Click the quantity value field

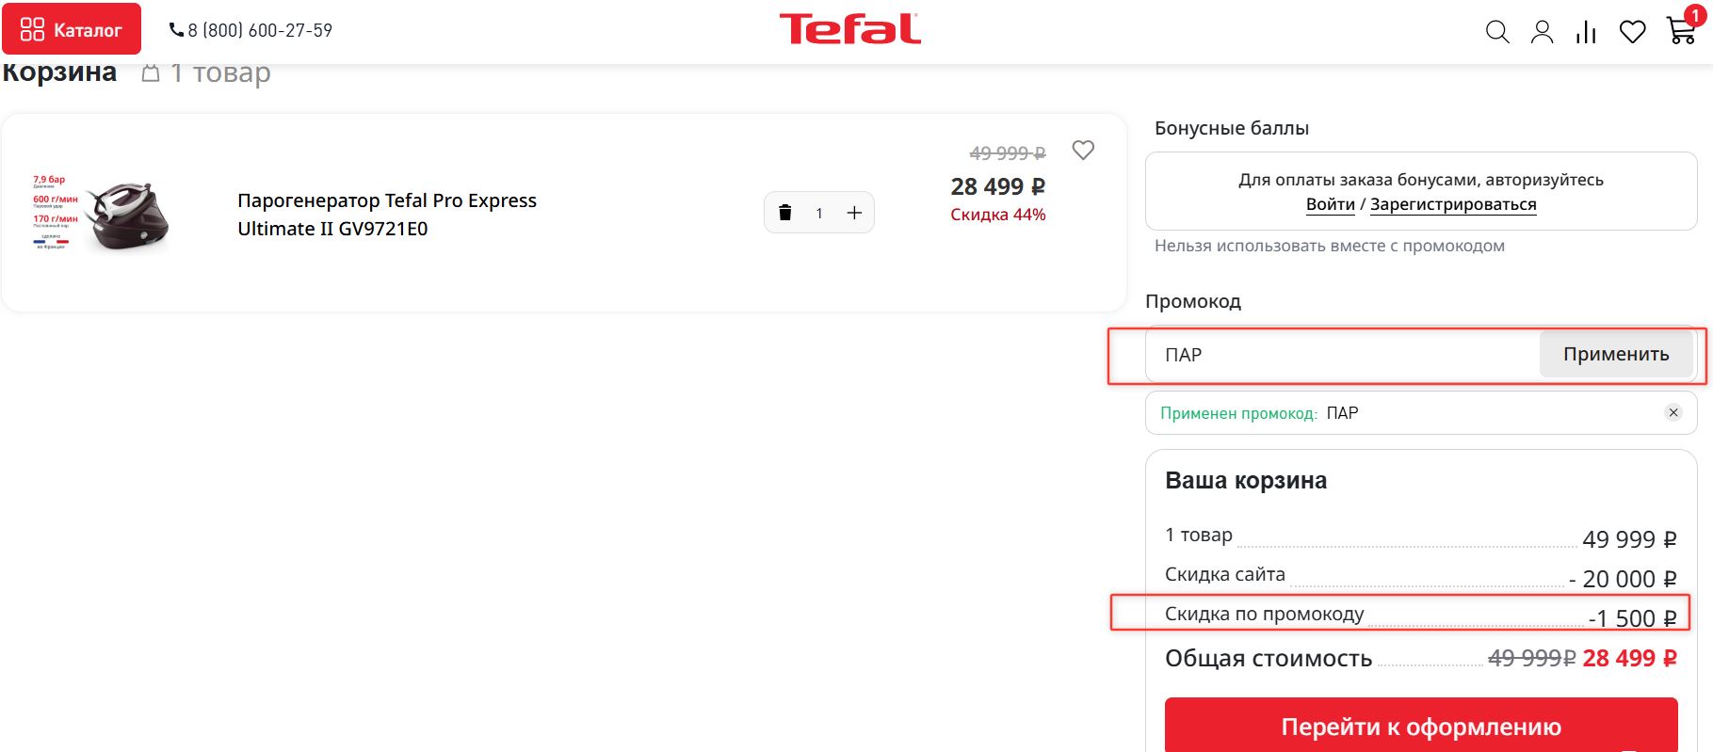tap(819, 213)
